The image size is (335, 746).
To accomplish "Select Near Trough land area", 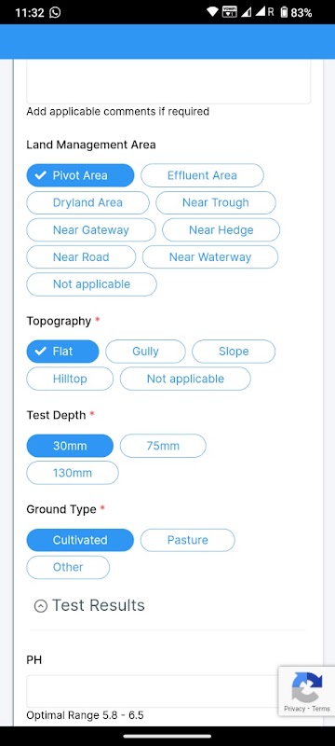I will (x=216, y=203).
